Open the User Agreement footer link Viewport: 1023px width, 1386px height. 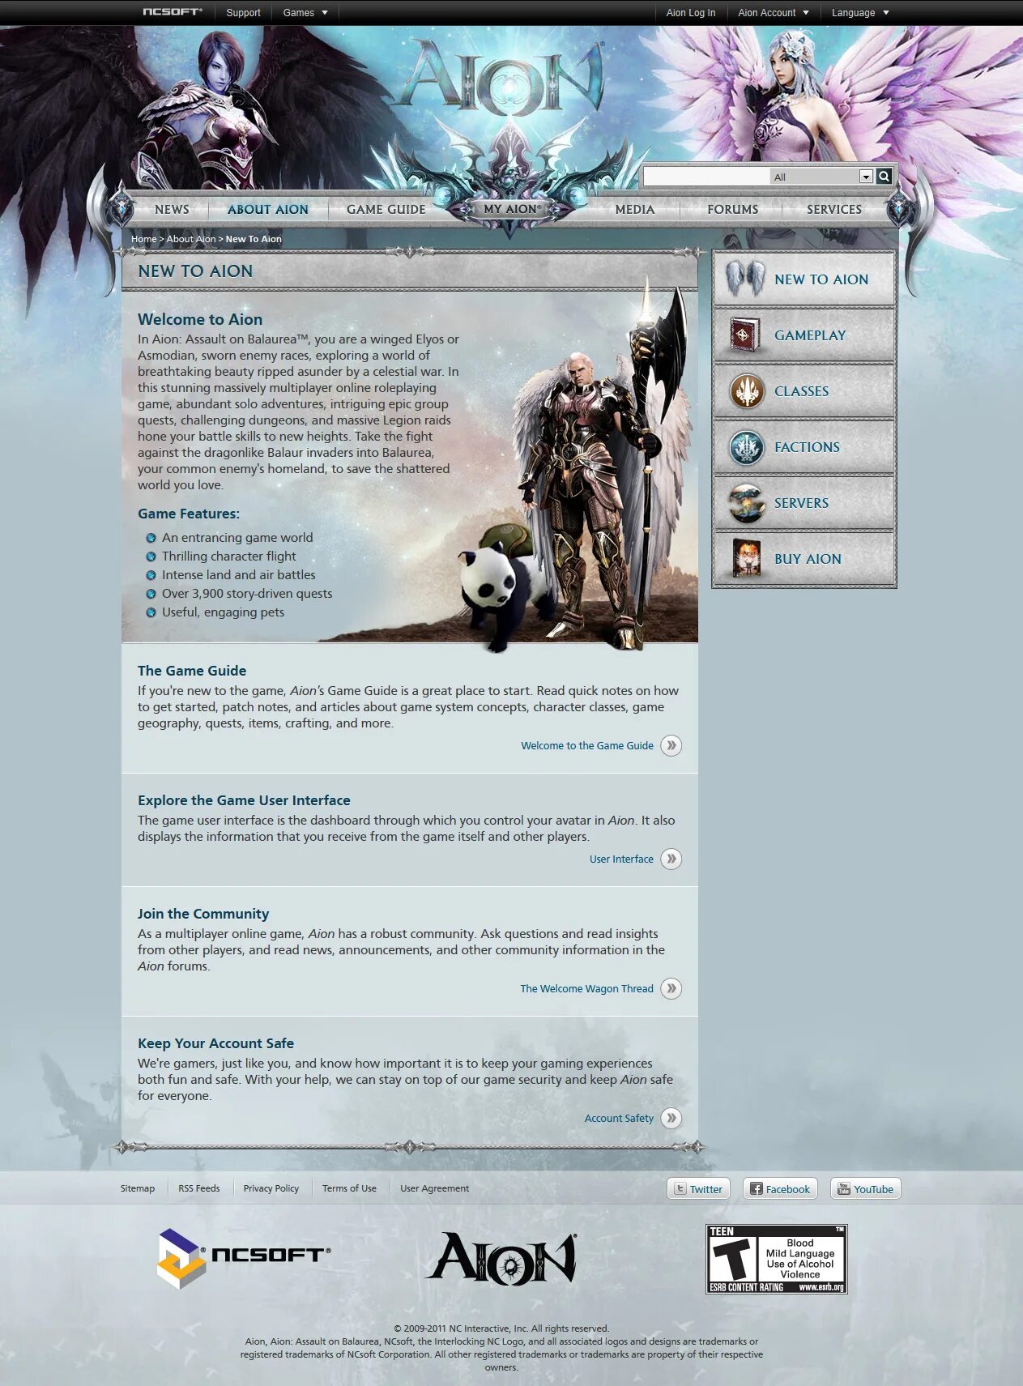[434, 1188]
